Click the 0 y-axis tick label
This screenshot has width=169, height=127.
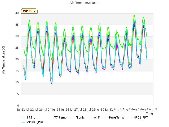pyautogui.click(x=18, y=106)
